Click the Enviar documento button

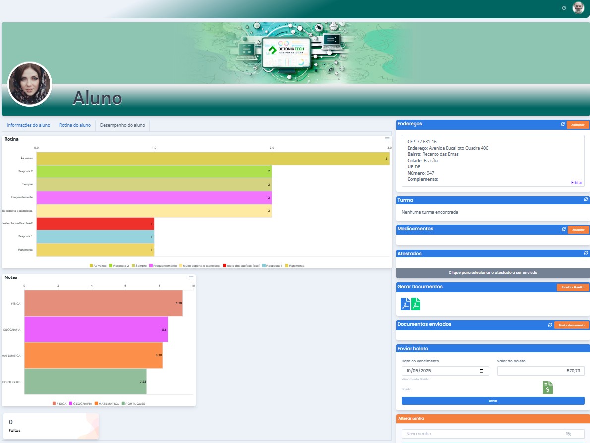[x=571, y=325]
